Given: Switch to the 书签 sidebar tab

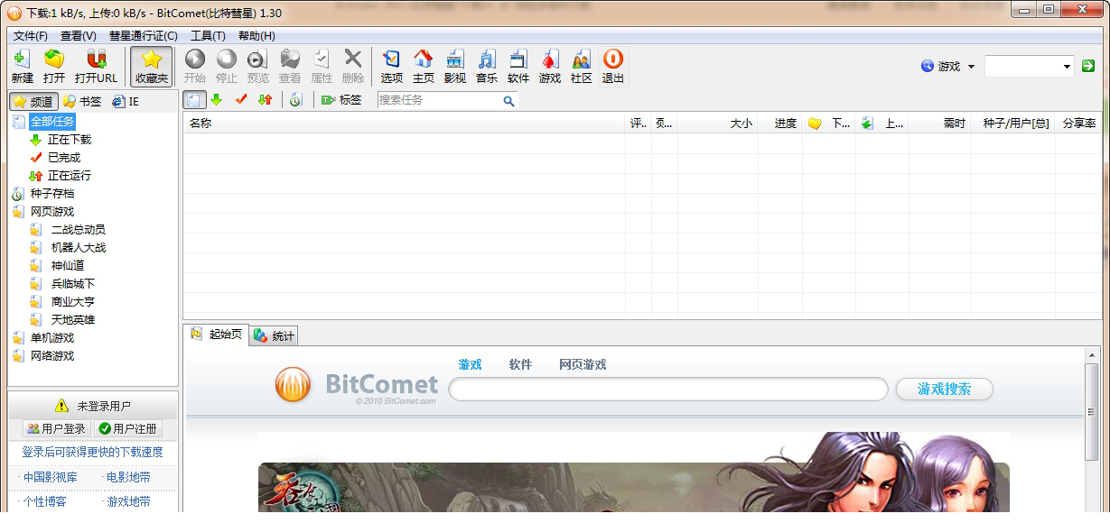Looking at the screenshot, I should pos(82,102).
